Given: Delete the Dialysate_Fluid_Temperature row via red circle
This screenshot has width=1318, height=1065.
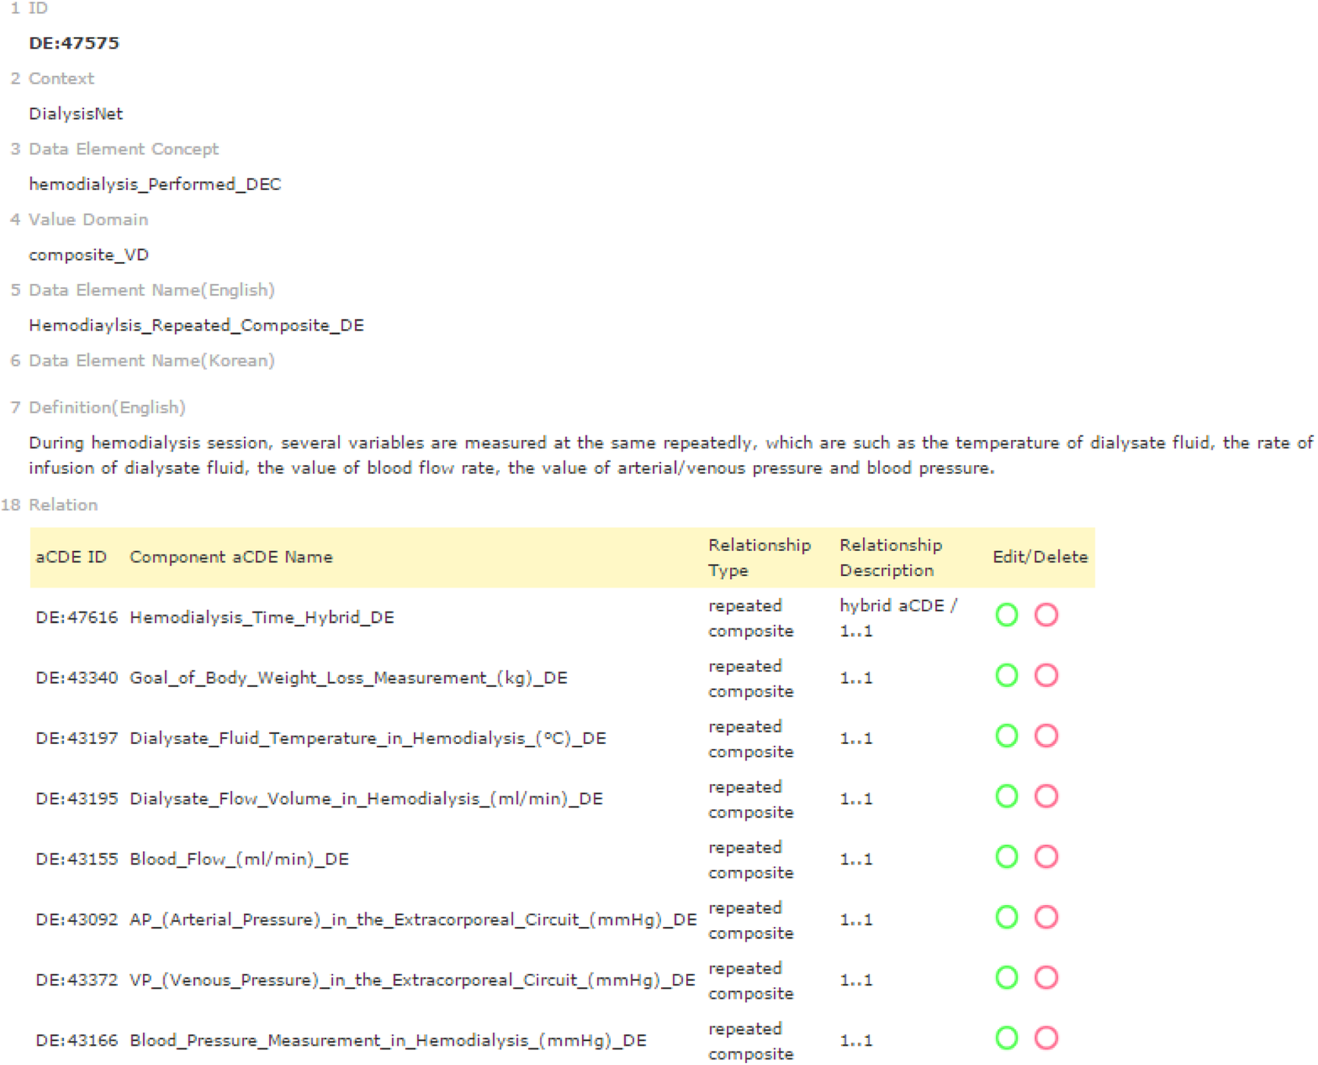Looking at the screenshot, I should [1046, 735].
